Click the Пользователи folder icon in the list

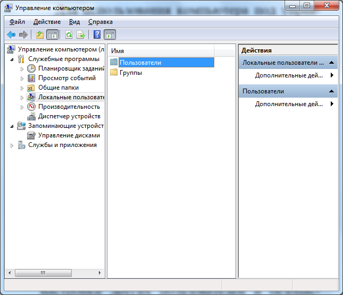click(x=114, y=62)
